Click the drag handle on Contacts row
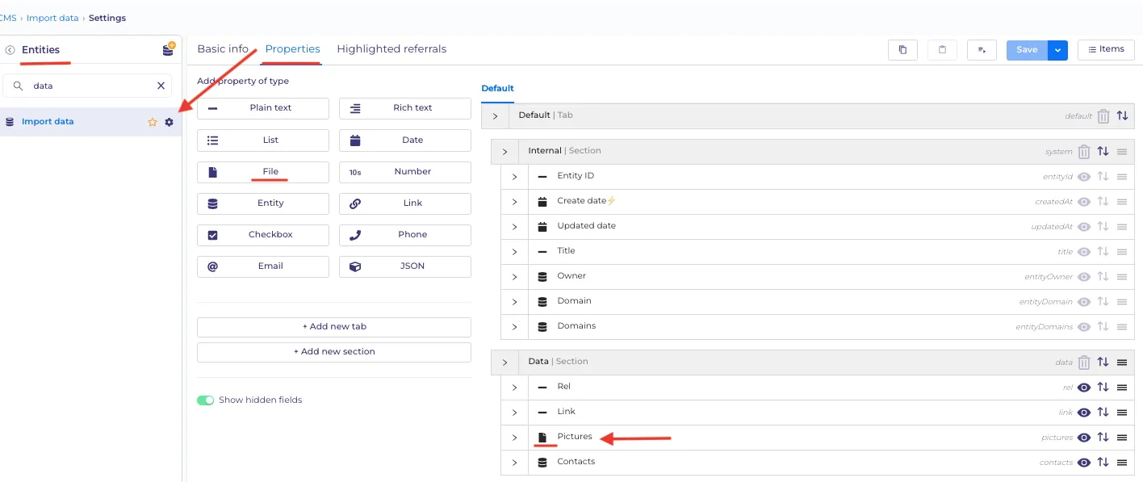1143x482 pixels. click(x=1122, y=463)
